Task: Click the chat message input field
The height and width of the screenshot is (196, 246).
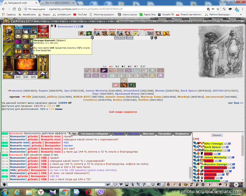Action: click(56, 185)
